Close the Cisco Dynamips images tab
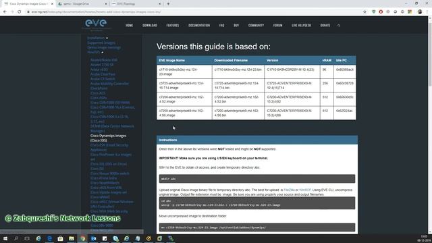Screen dimensions: 432x243 click(x=52, y=4)
